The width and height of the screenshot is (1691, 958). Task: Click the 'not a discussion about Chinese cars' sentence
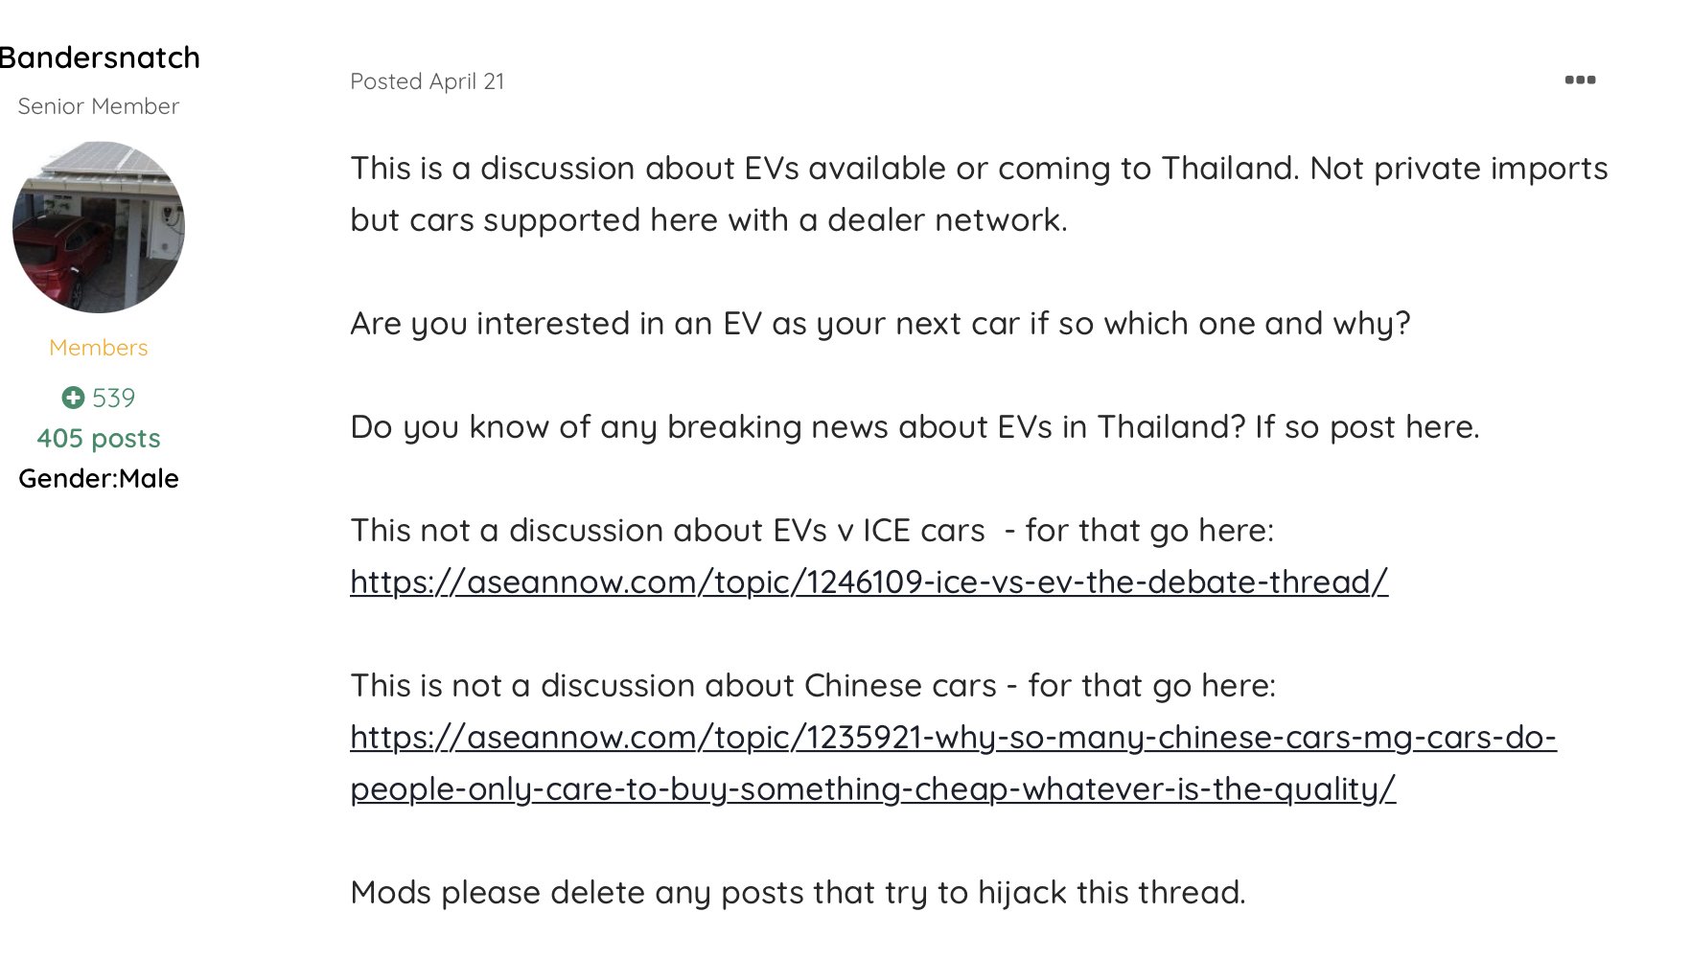tap(813, 685)
